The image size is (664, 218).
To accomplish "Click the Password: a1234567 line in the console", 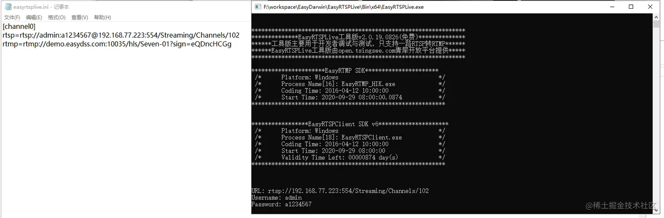I will pyautogui.click(x=281, y=204).
